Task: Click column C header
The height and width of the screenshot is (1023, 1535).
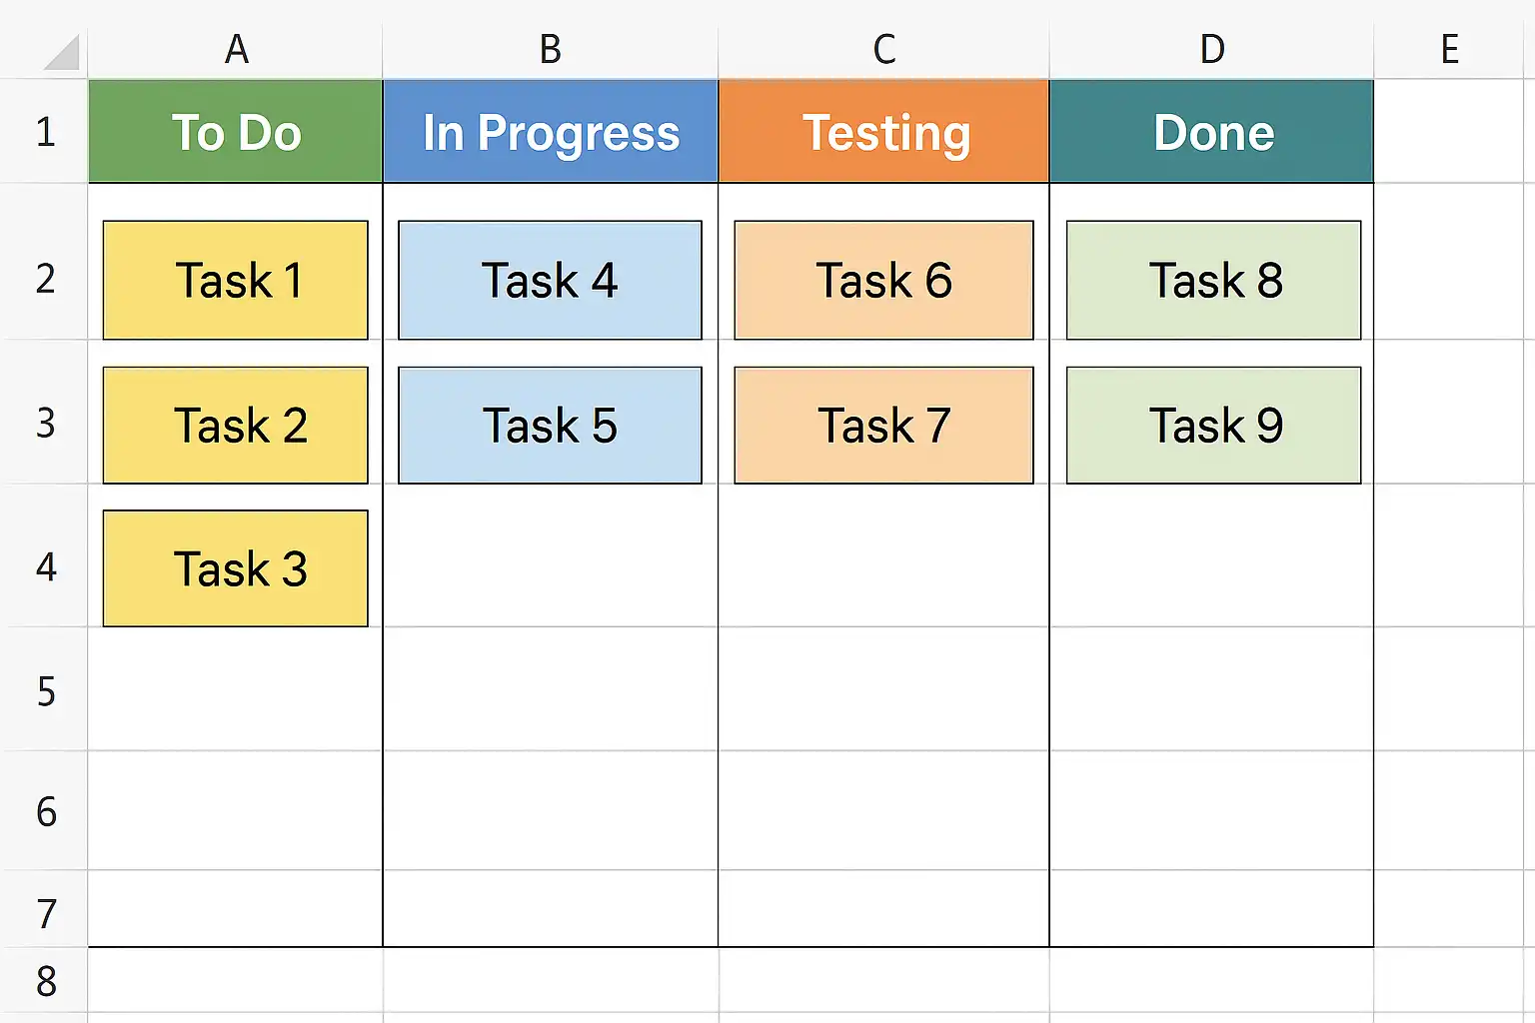Action: pos(883,49)
